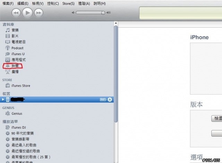This screenshot has width=222, height=163.
Task: Click gear icon for 最近加入的歌曲
Action: pos(8,145)
